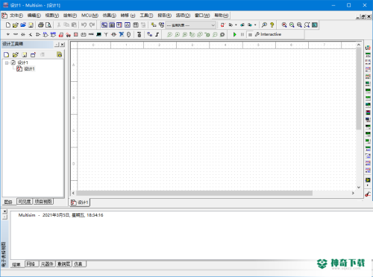This screenshot has height=277, width=373.
Task: Click the New design icon in Design Toolbox
Action: (7, 54)
